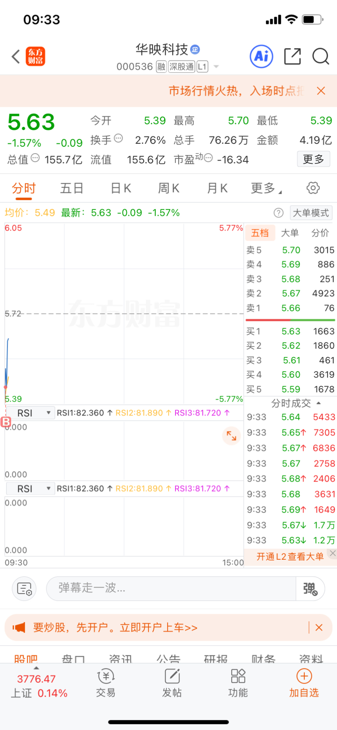The image size is (337, 730).
Task: Tap the trade row with volume 1.7万
Action: pos(291,525)
